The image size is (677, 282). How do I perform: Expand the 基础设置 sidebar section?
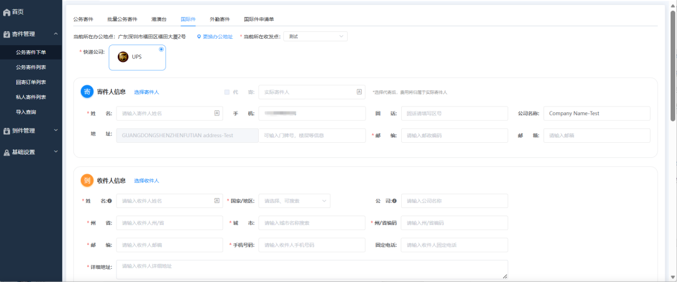[56, 152]
